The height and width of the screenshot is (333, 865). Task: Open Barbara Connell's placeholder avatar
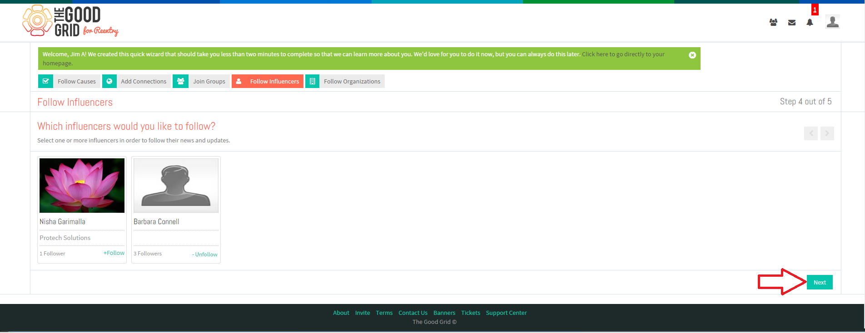(176, 185)
